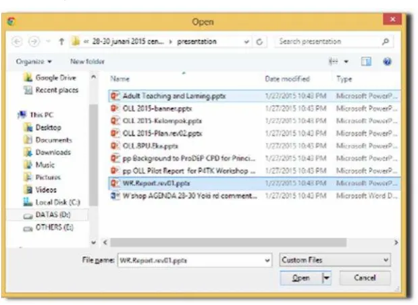This screenshot has width=418, height=305.
Task: Click the search magnifier icon
Action: 386,42
